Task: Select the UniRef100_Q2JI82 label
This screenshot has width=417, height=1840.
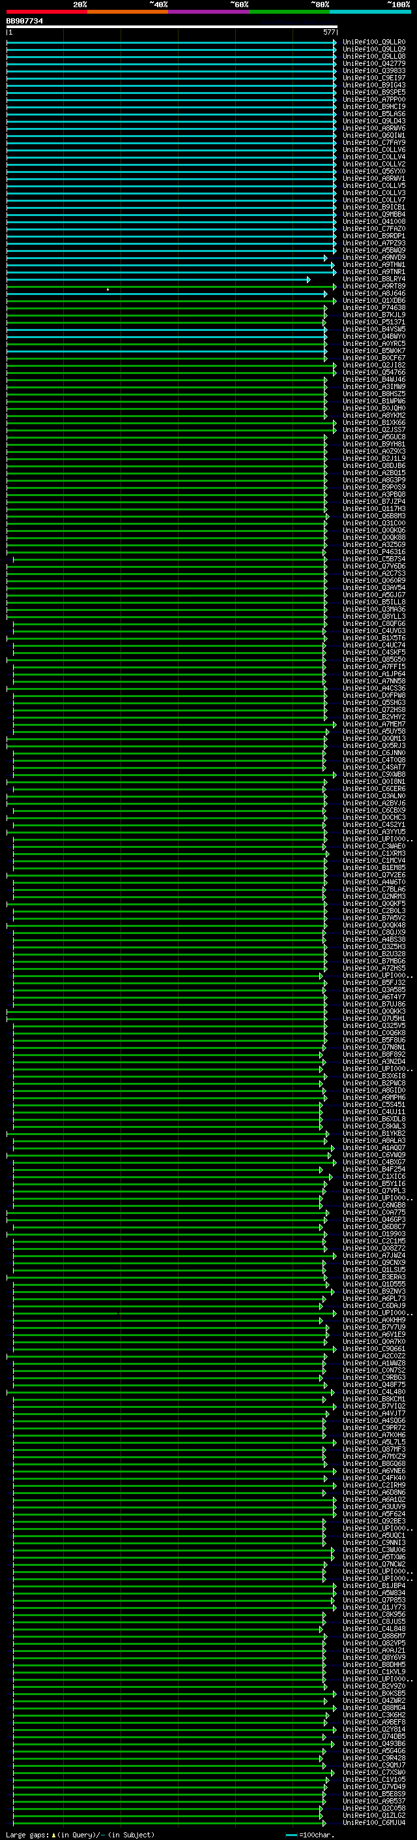Action: pos(374,365)
